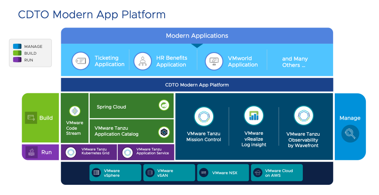Click the down-pointing triangle under Modern Applications
The image size is (379, 195).
click(197, 46)
